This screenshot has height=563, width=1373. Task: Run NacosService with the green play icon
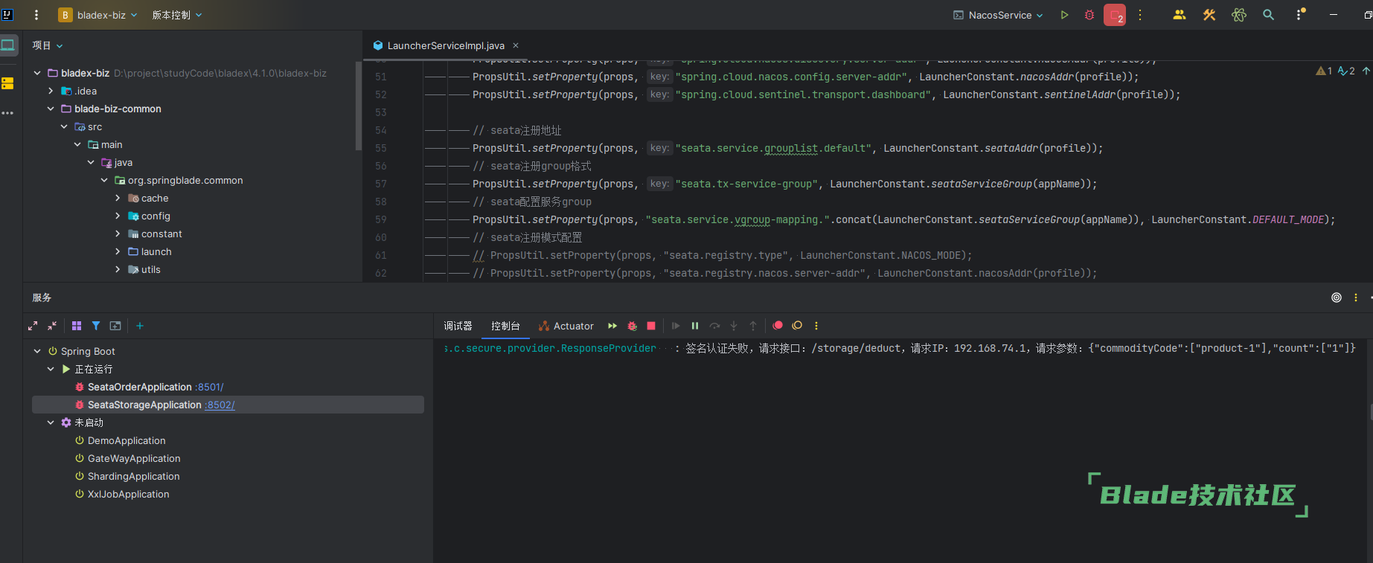coord(1064,15)
